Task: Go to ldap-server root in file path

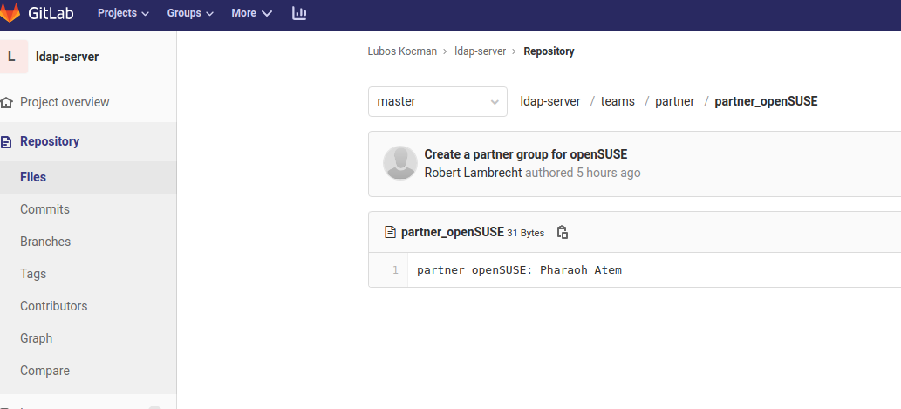Action: (x=549, y=101)
